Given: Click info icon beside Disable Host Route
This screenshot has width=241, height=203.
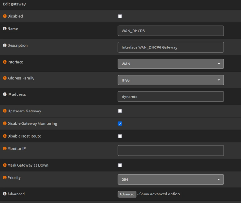Looking at the screenshot, I should click(x=5, y=136).
